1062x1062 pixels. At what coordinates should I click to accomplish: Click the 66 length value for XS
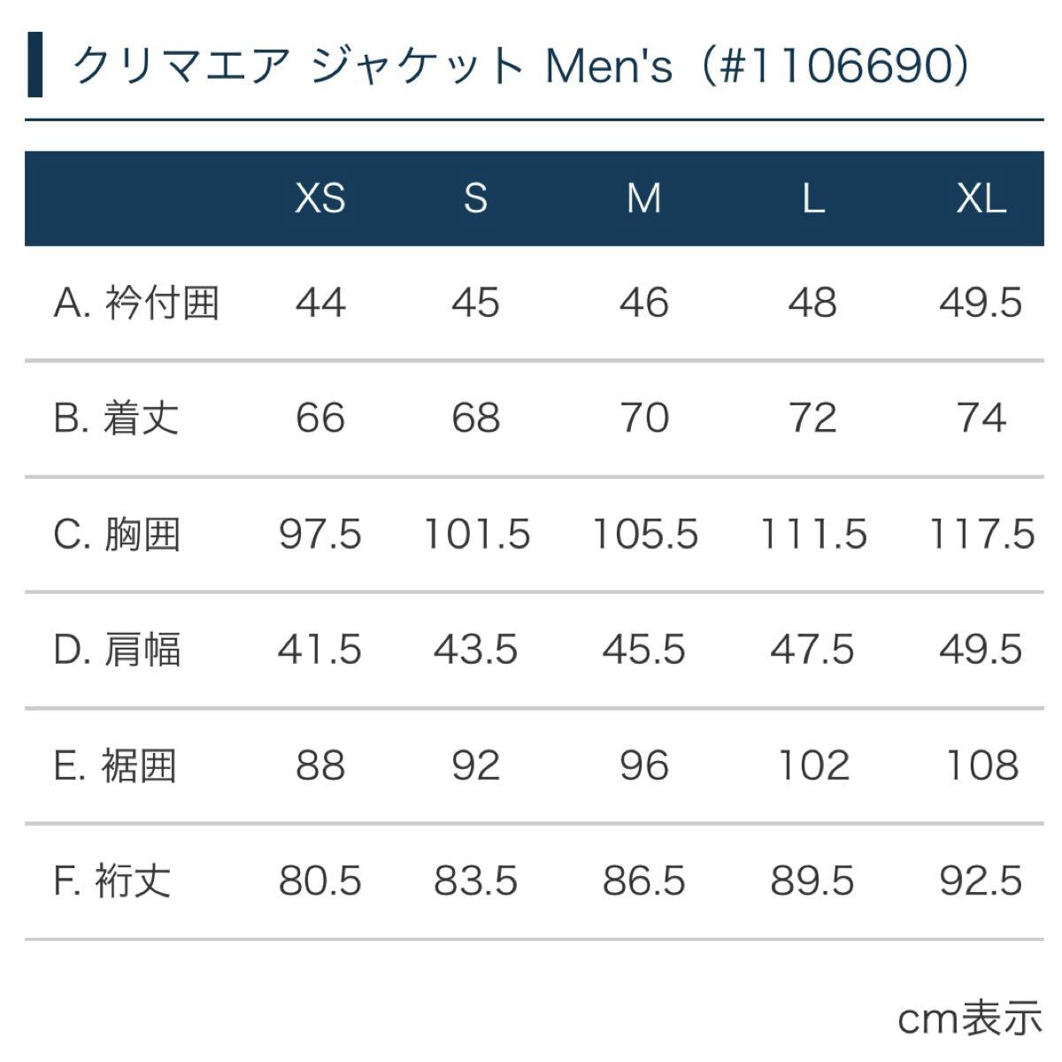pyautogui.click(x=319, y=419)
